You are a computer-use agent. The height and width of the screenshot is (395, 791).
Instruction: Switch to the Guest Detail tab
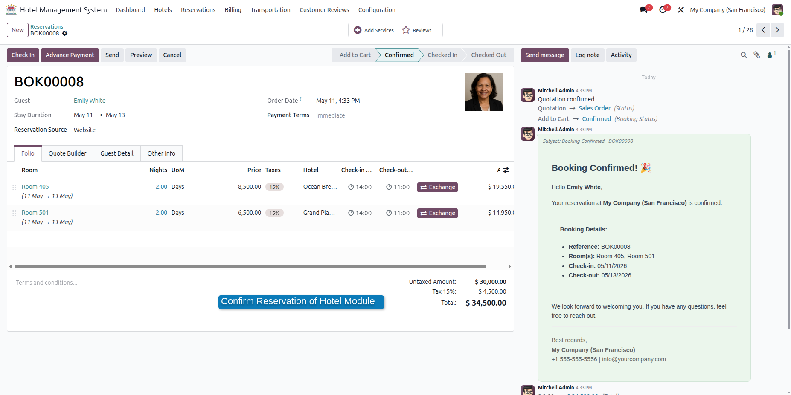pos(117,153)
